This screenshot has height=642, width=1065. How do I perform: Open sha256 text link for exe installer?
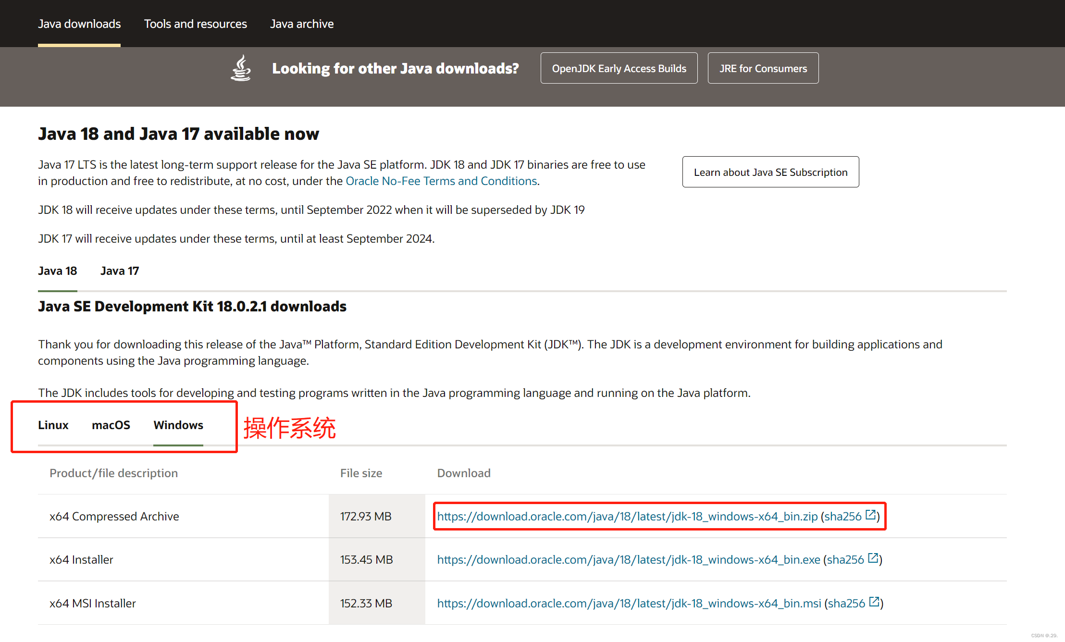coord(845,560)
